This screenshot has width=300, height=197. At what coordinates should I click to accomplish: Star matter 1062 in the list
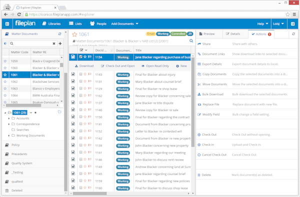pyautogui.click(x=5, y=82)
